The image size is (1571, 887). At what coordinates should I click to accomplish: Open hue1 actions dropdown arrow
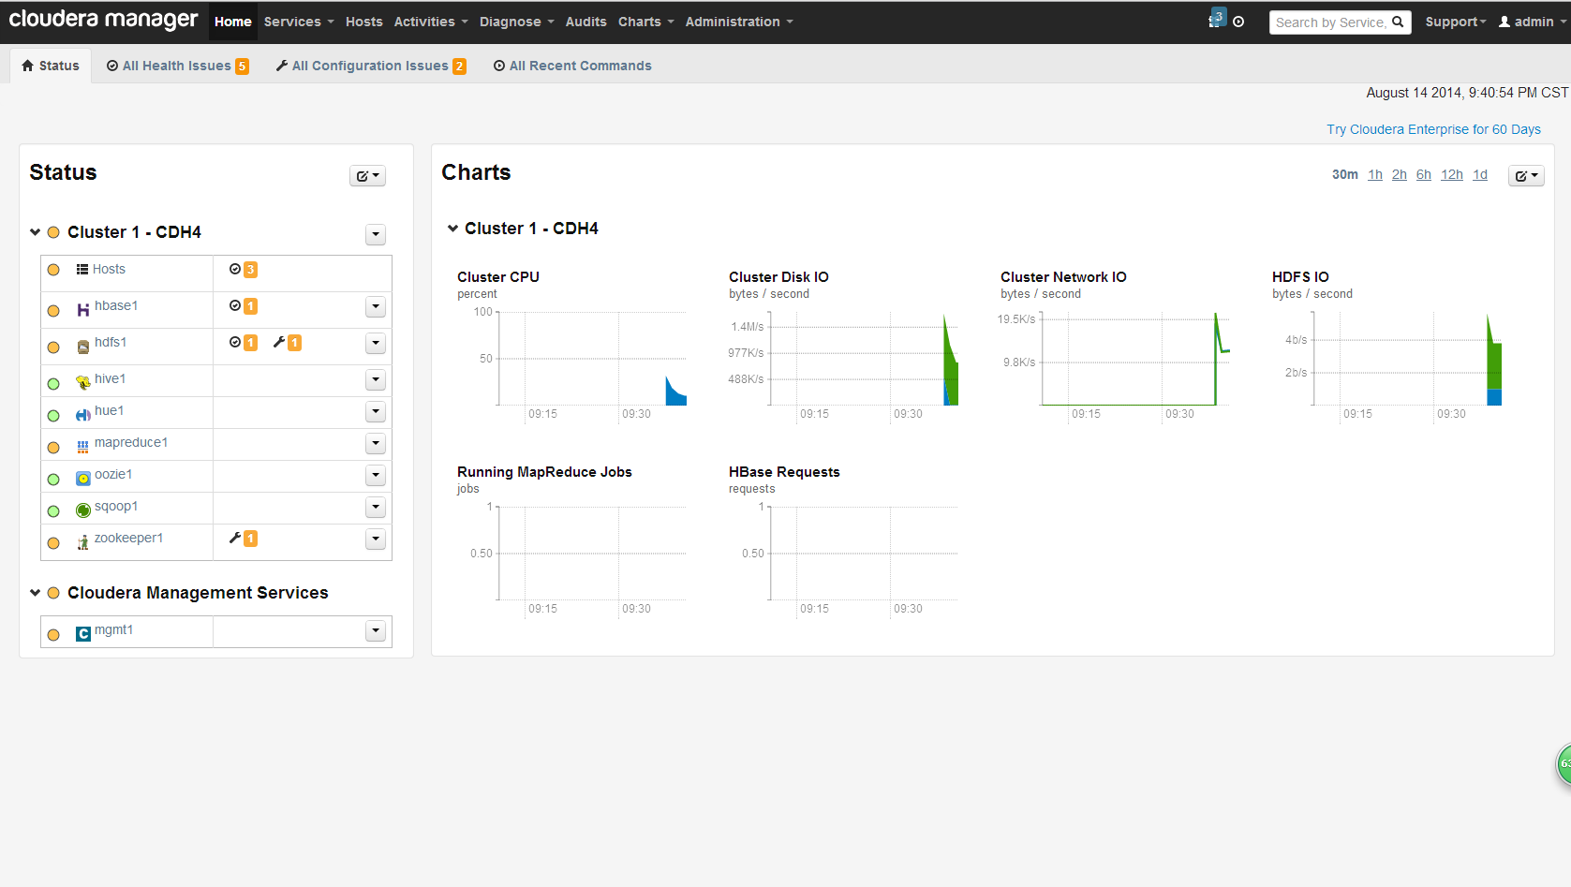point(376,411)
